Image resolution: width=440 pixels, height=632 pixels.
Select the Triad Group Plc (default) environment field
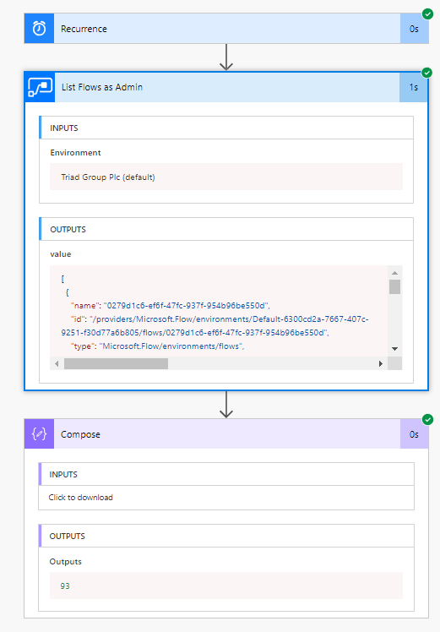coord(226,177)
